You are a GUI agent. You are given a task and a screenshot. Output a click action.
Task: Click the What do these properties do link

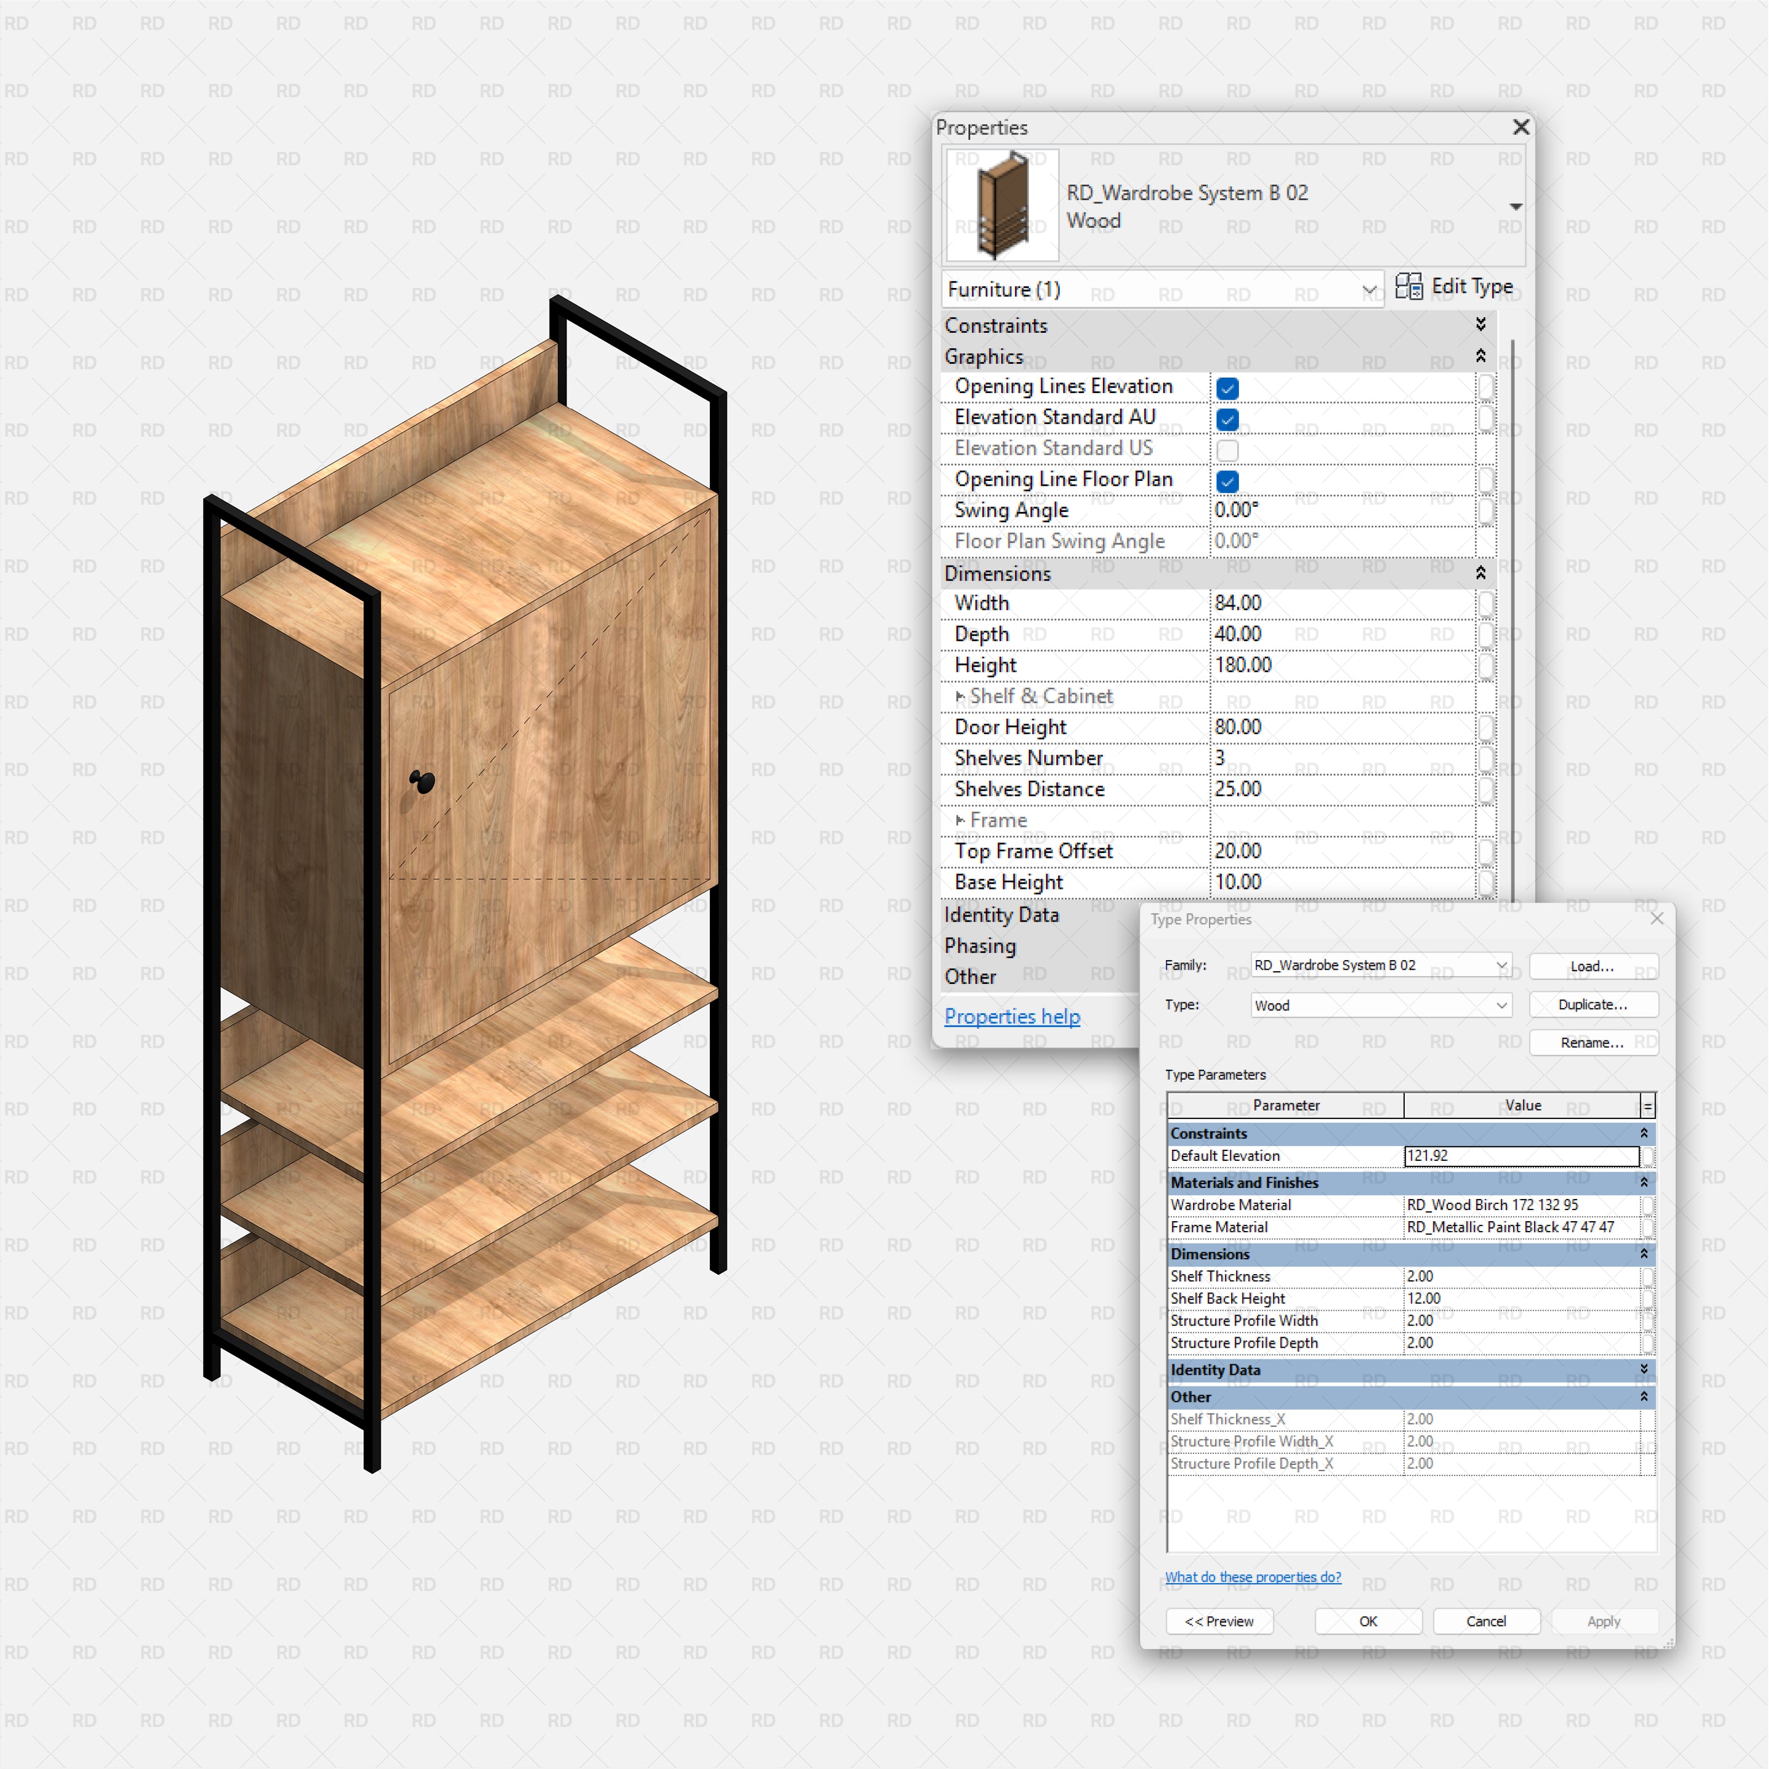(x=1253, y=1577)
